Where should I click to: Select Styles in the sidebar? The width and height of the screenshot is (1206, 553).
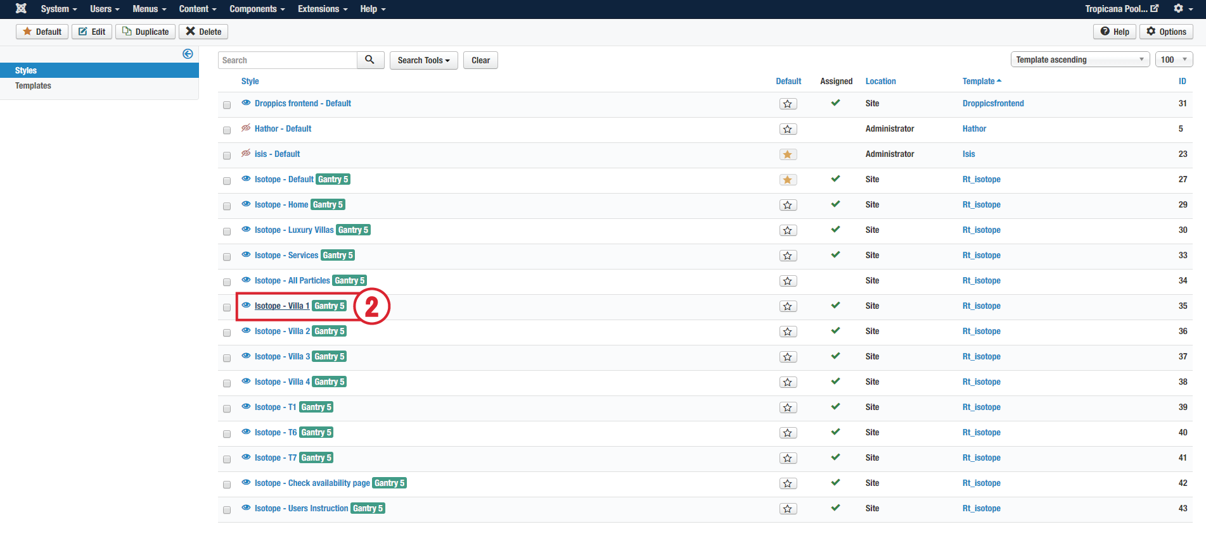tap(99, 70)
